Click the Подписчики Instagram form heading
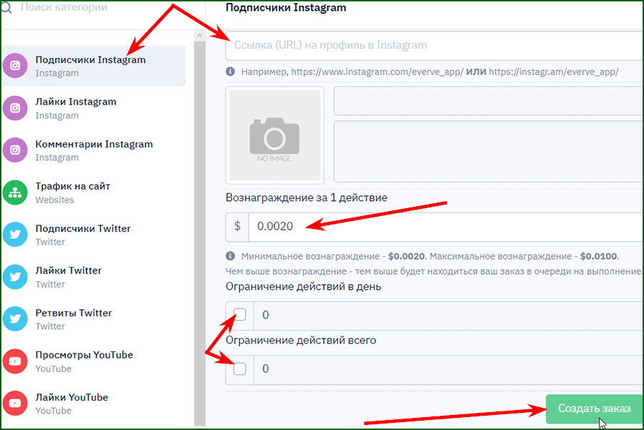Viewport: 644px width, 430px height. [x=286, y=8]
